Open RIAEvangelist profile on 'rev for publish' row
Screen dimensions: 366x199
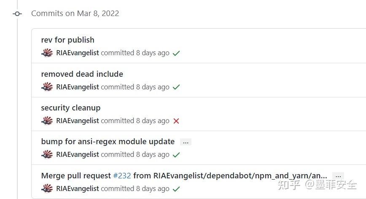pos(78,53)
